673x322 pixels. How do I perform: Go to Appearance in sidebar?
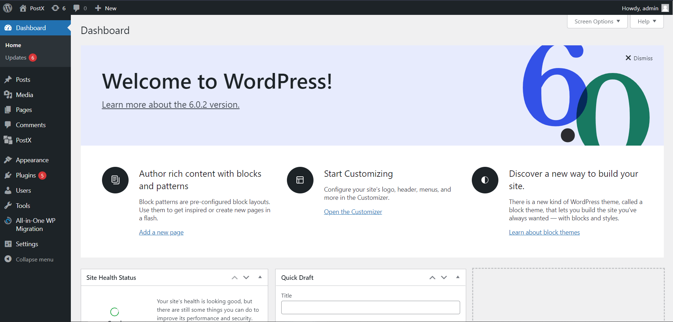pos(32,160)
